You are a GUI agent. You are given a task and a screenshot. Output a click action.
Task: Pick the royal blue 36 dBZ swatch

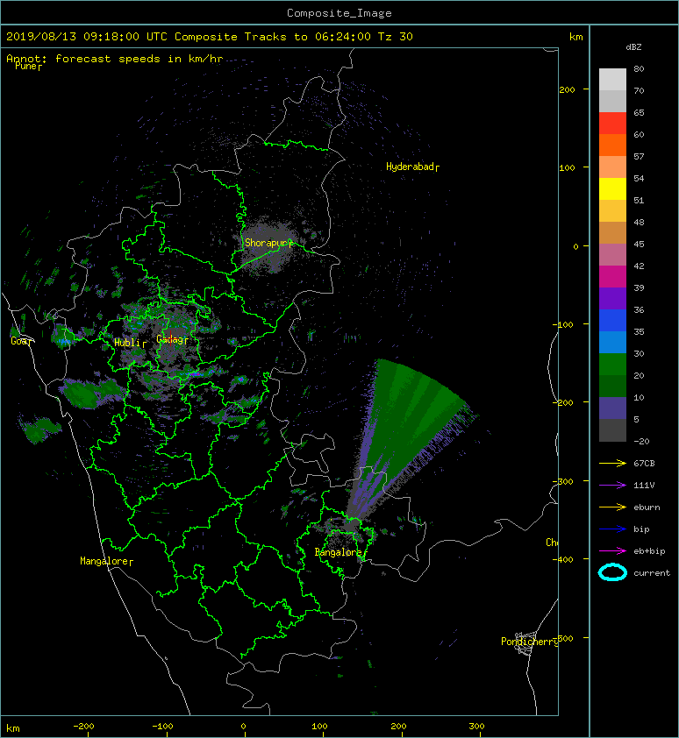coord(612,320)
